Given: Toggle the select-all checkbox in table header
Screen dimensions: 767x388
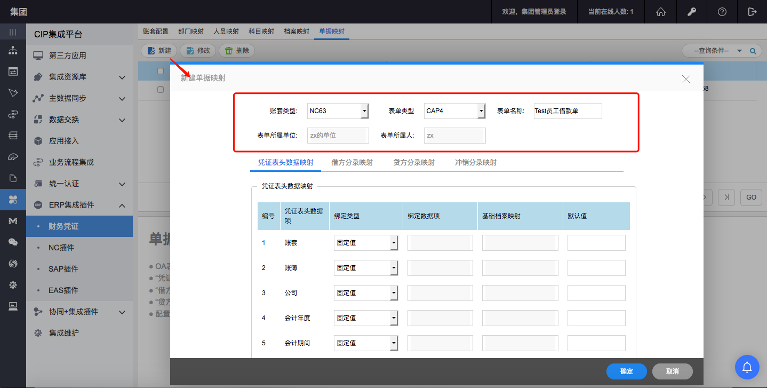Looking at the screenshot, I should pos(161,71).
